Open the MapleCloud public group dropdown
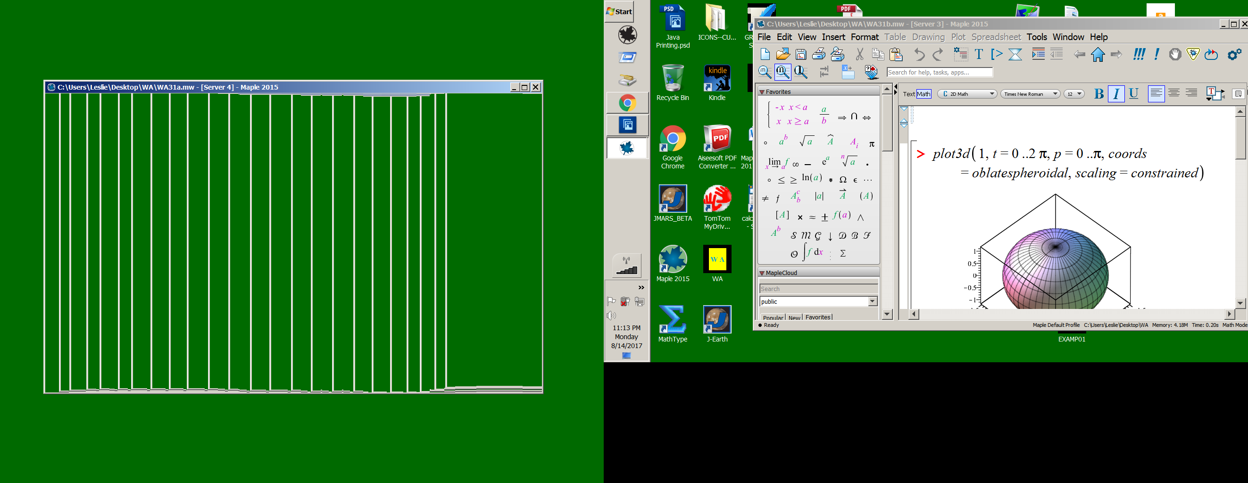Viewport: 1248px width, 483px height. pos(872,301)
